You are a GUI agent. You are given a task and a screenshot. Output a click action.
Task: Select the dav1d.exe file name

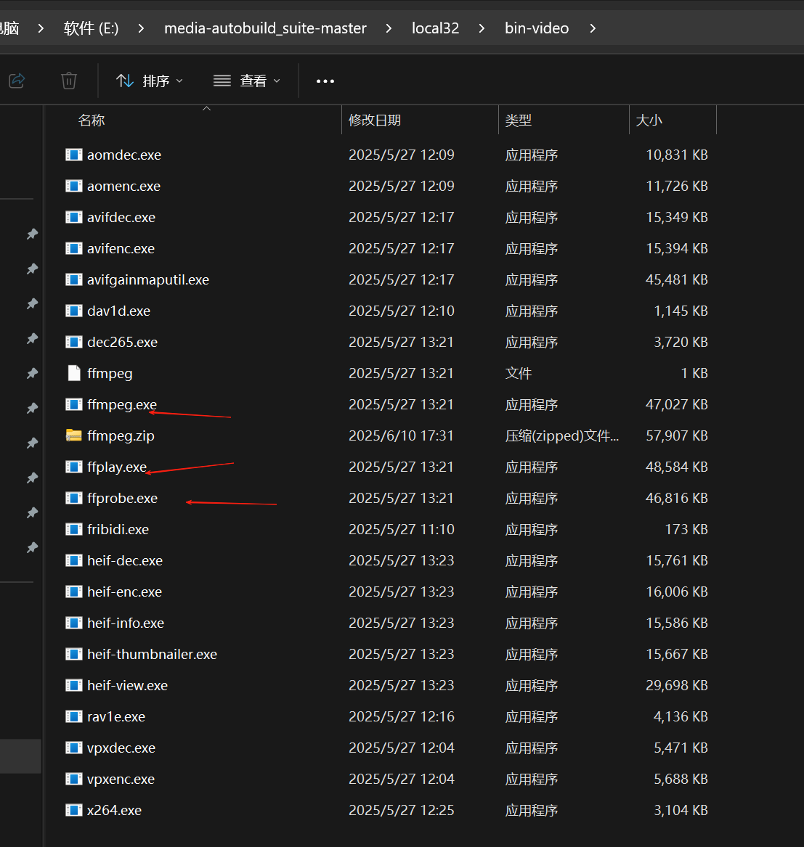click(x=118, y=311)
